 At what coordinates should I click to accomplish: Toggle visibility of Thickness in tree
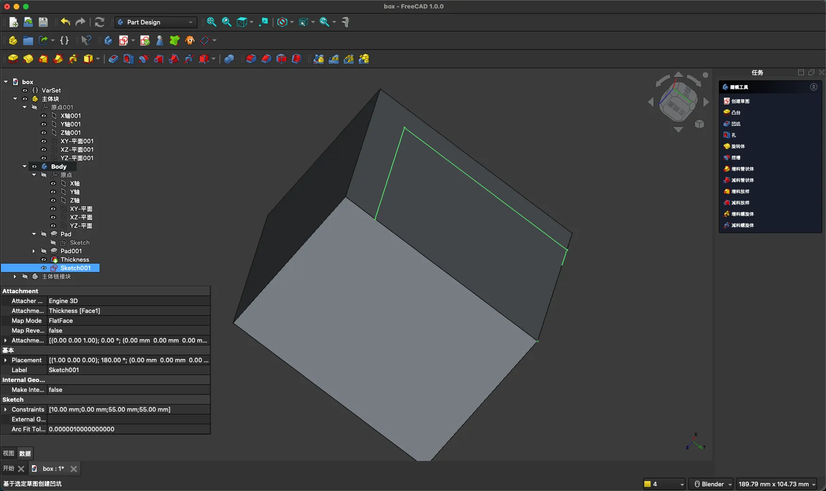[x=44, y=259]
